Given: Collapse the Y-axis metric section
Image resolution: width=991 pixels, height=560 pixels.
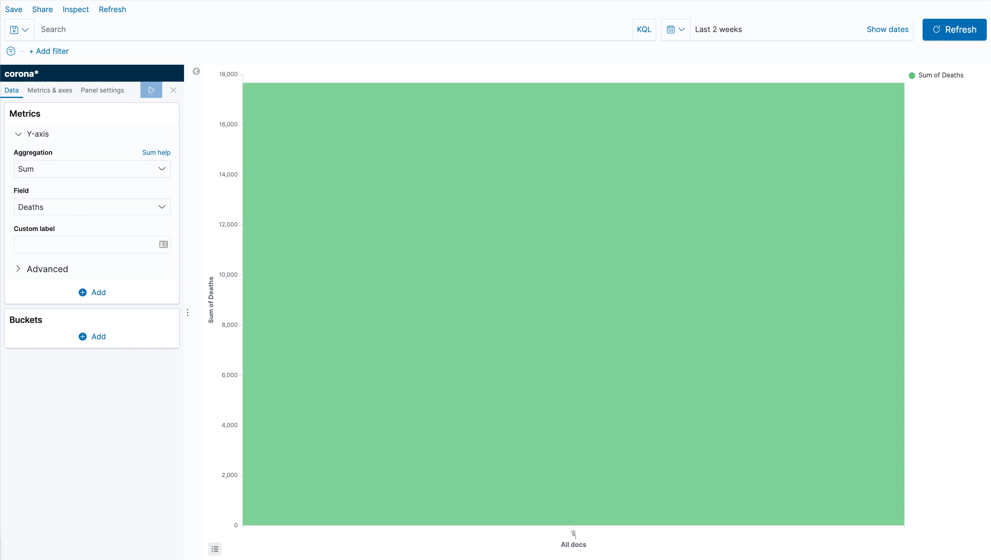Looking at the screenshot, I should pos(18,134).
